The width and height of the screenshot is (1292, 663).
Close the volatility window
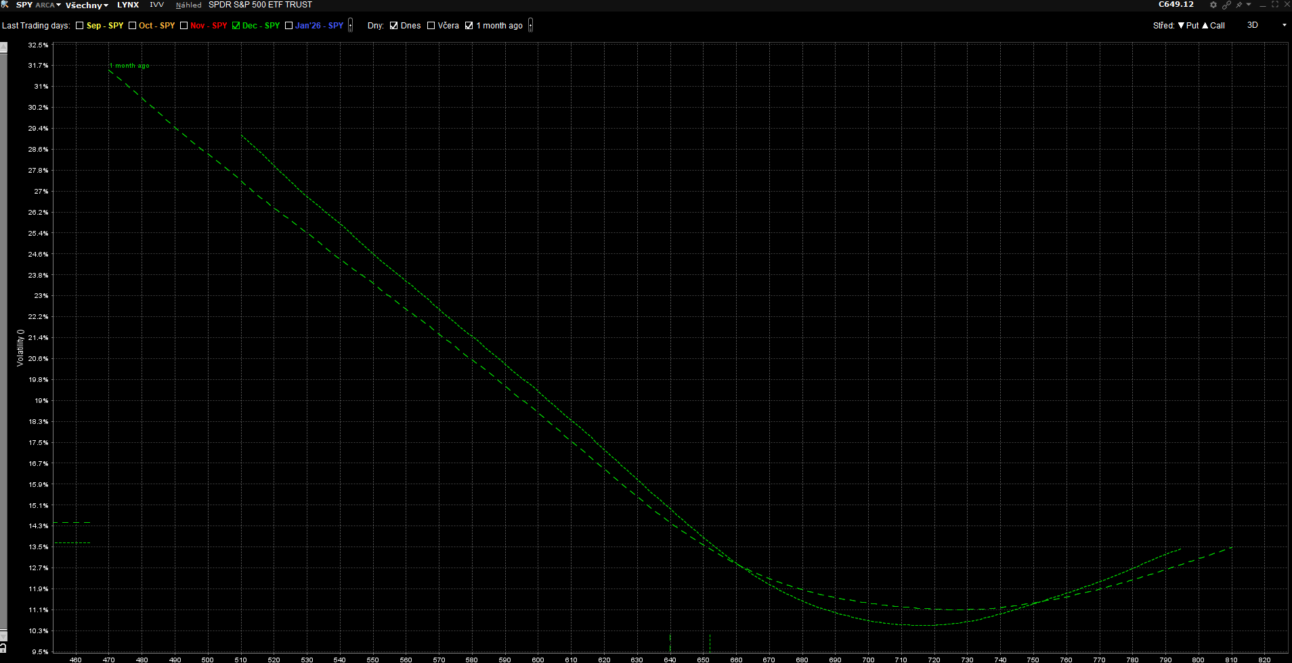click(1287, 5)
